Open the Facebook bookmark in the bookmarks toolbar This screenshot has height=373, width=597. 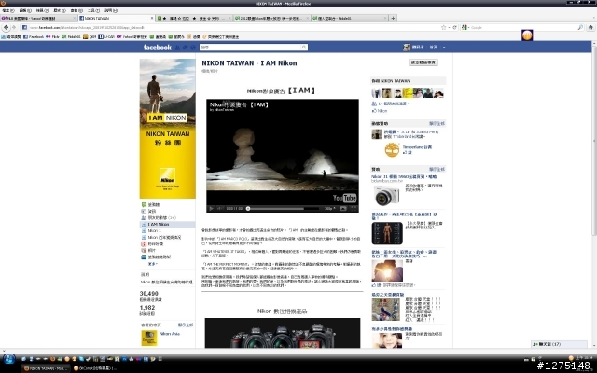pos(34,37)
